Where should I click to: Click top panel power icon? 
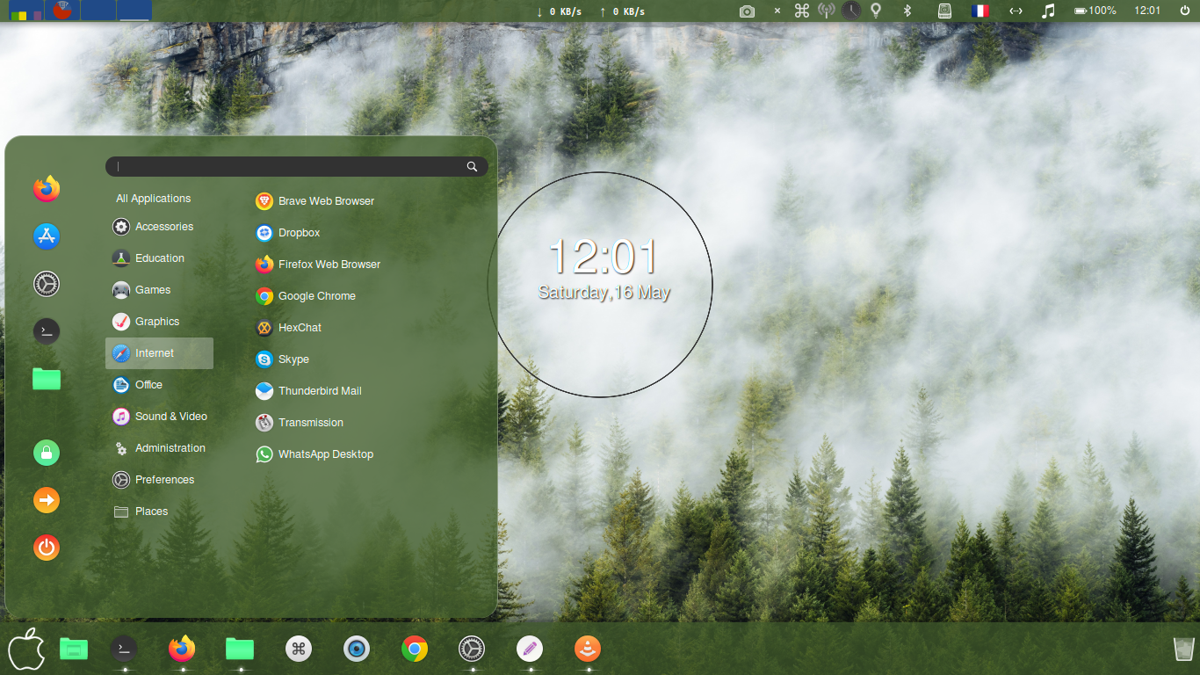click(1185, 11)
